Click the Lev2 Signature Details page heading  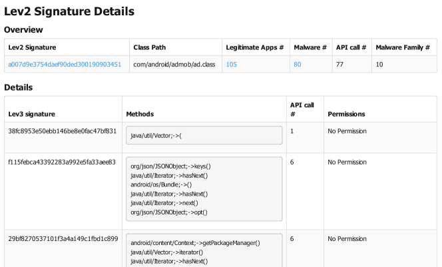coord(69,11)
